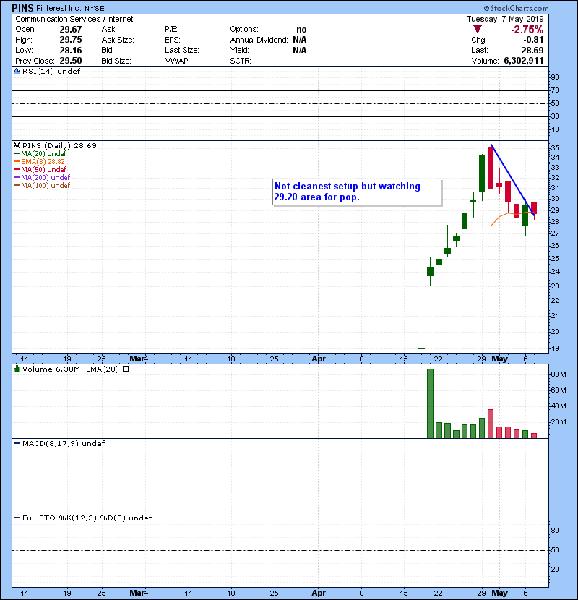The width and height of the screenshot is (578, 600).
Task: Click the tallest green IPO-day volume bar
Action: pyautogui.click(x=430, y=403)
